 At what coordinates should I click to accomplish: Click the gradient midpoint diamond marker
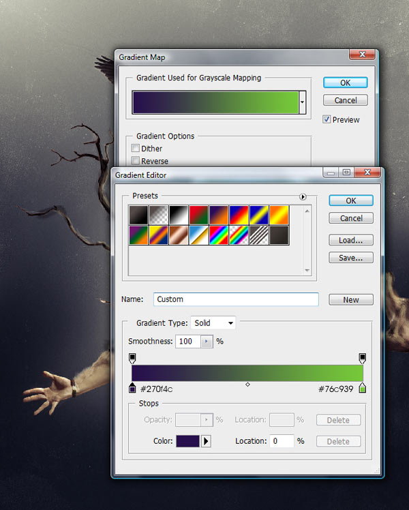pyautogui.click(x=247, y=385)
